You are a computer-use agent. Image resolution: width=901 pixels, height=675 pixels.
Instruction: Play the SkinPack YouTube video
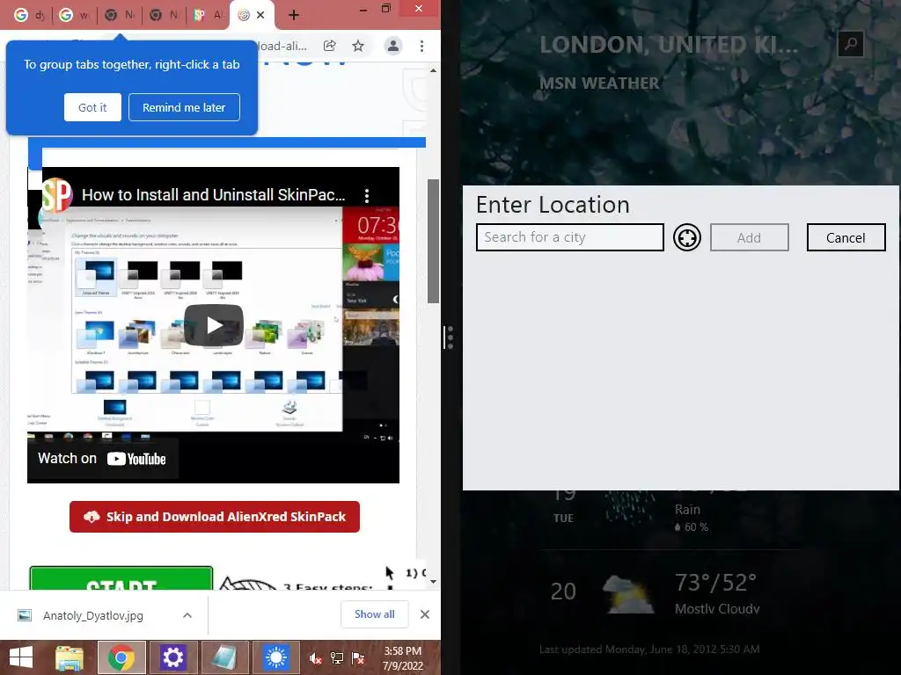coord(214,325)
